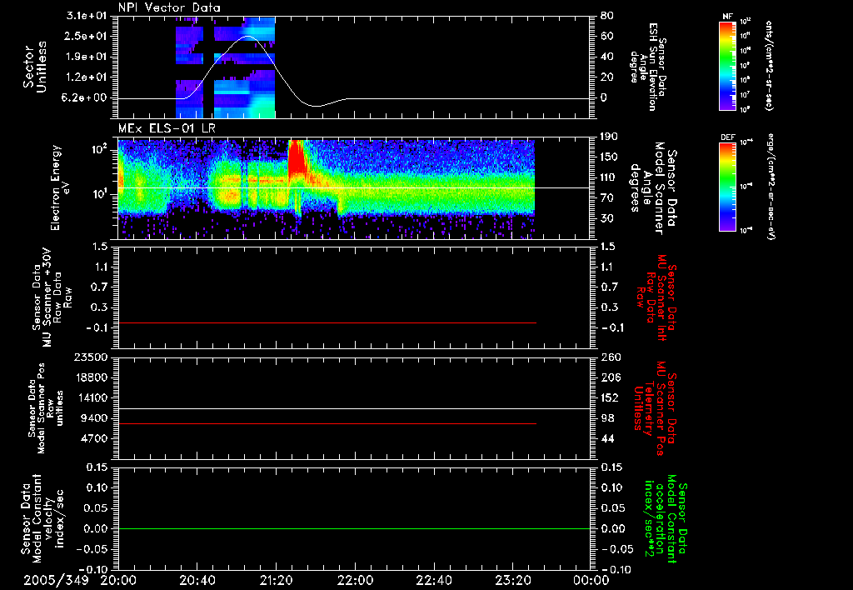Click the red scanner position telemetry line
The image size is (853, 590).
pos(327,423)
